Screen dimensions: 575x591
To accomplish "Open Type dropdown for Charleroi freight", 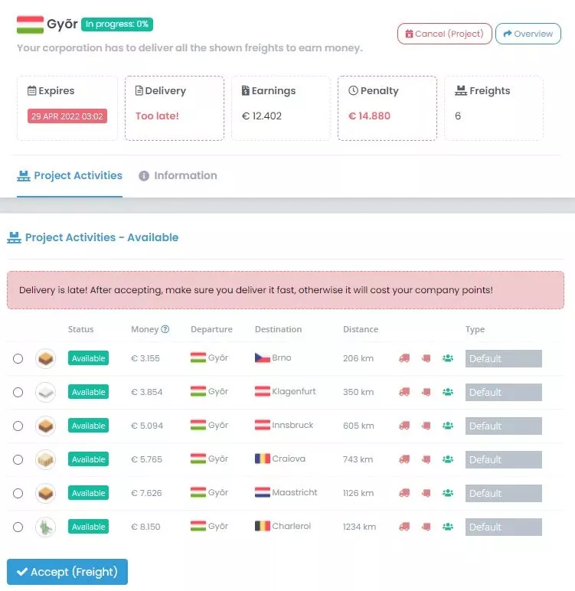I will pos(503,527).
